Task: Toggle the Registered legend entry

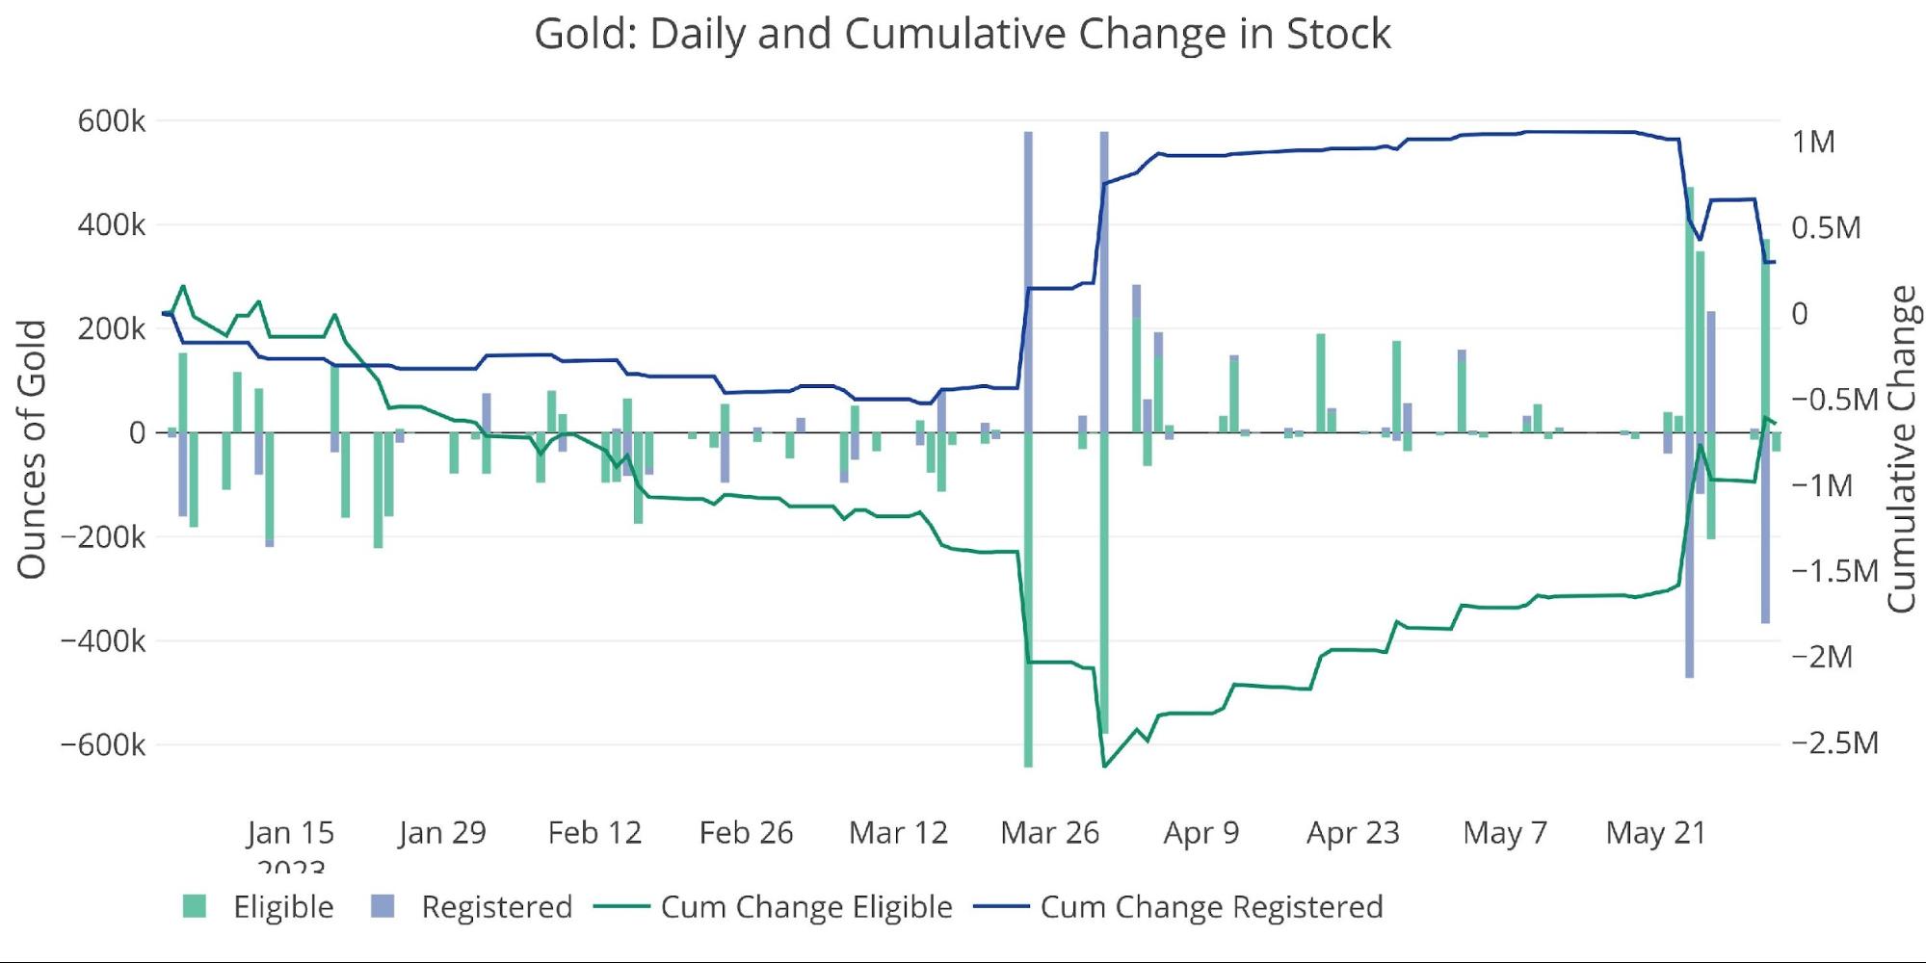Action: click(496, 907)
